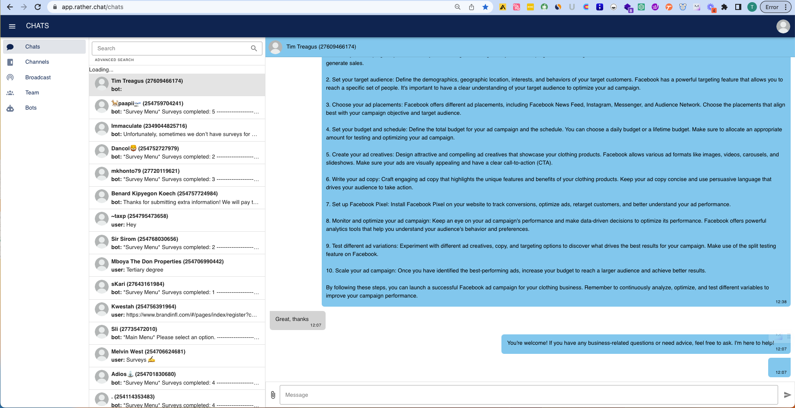Open the user profile avatar top right
Viewport: 795px width, 408px height.
[783, 26]
